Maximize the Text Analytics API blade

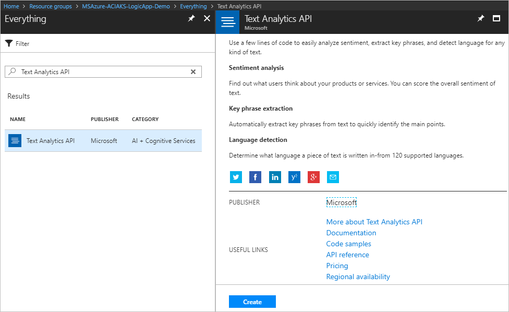pos(496,18)
